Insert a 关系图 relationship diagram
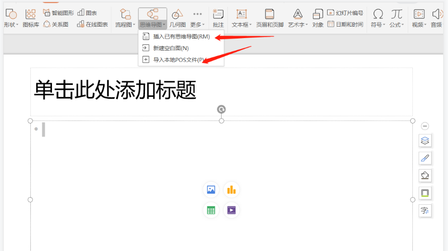This screenshot has height=251, width=448. pos(56,24)
